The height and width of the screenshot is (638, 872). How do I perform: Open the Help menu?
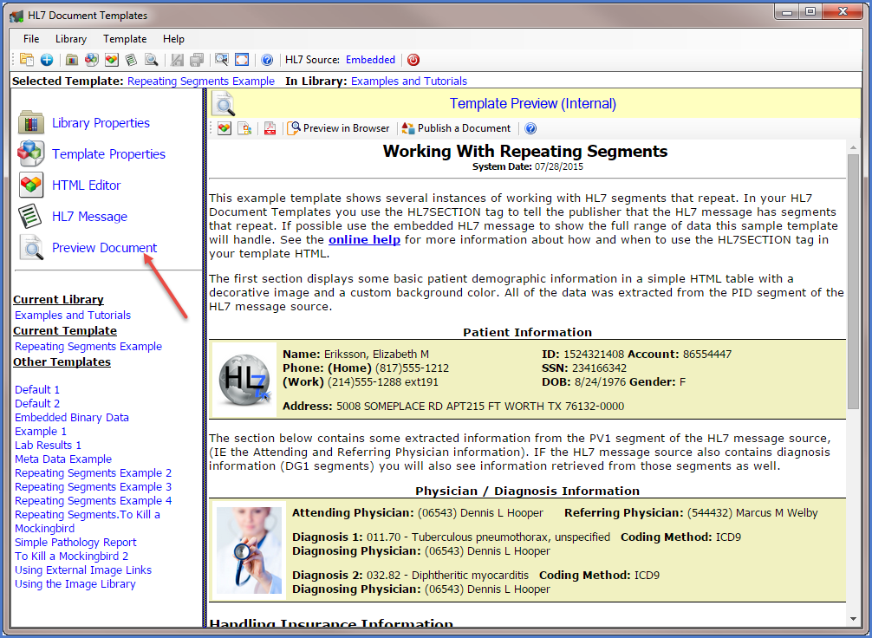tap(173, 39)
